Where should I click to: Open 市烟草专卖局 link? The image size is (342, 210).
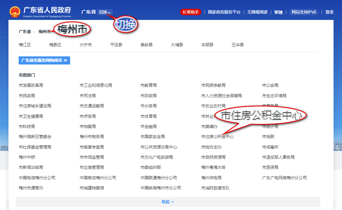[x=92, y=147]
